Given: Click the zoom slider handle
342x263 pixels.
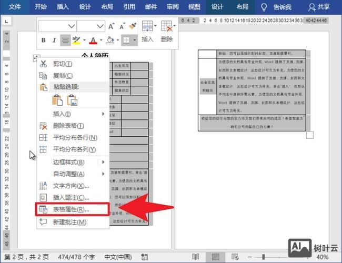Looking at the screenshot, I should point(264,257).
